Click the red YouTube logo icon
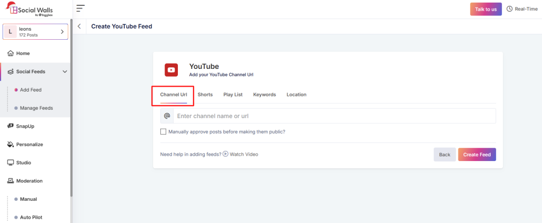This screenshot has height=223, width=542. click(171, 70)
